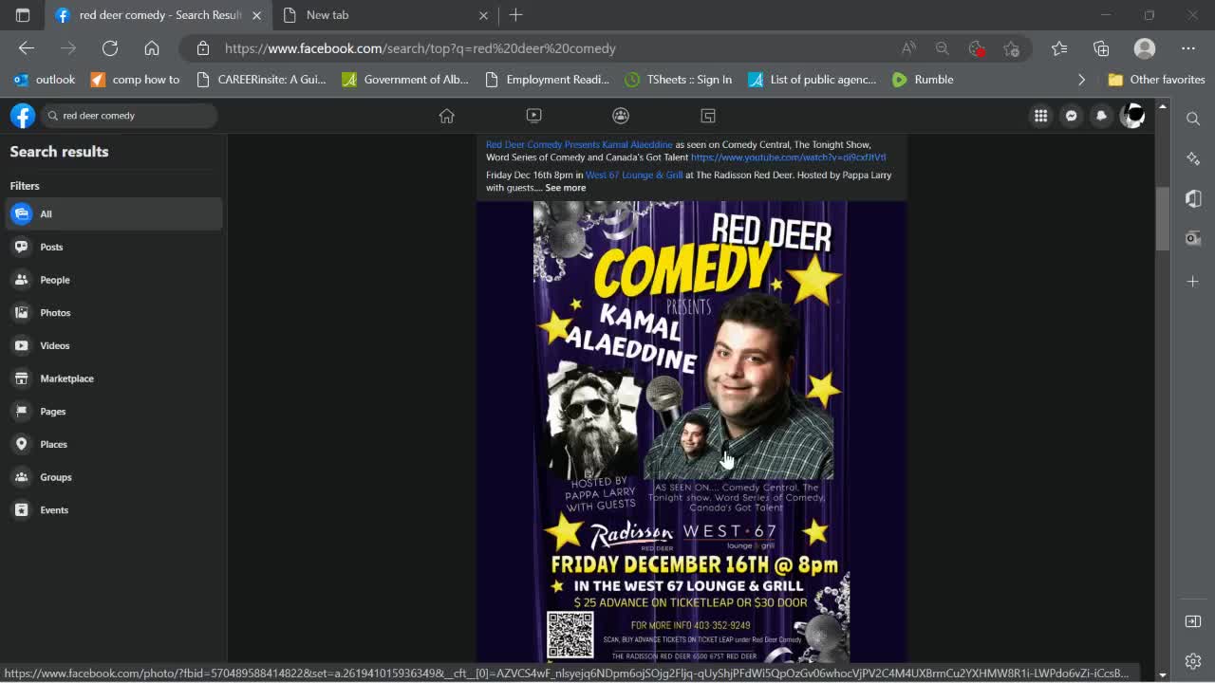Click scrollbar down arrow
This screenshot has height=683, width=1215.
(x=1163, y=675)
